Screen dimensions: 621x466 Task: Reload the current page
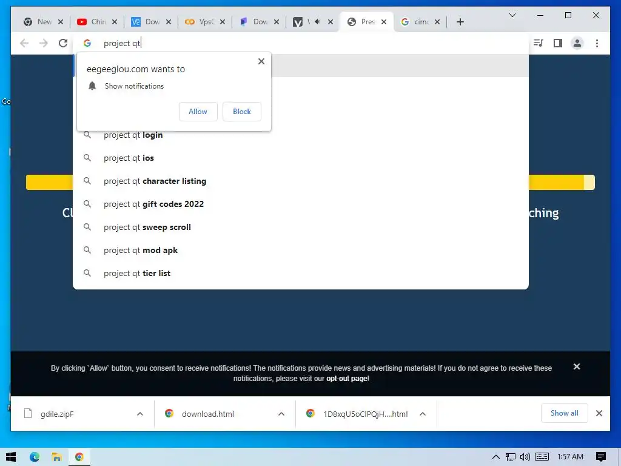point(63,43)
